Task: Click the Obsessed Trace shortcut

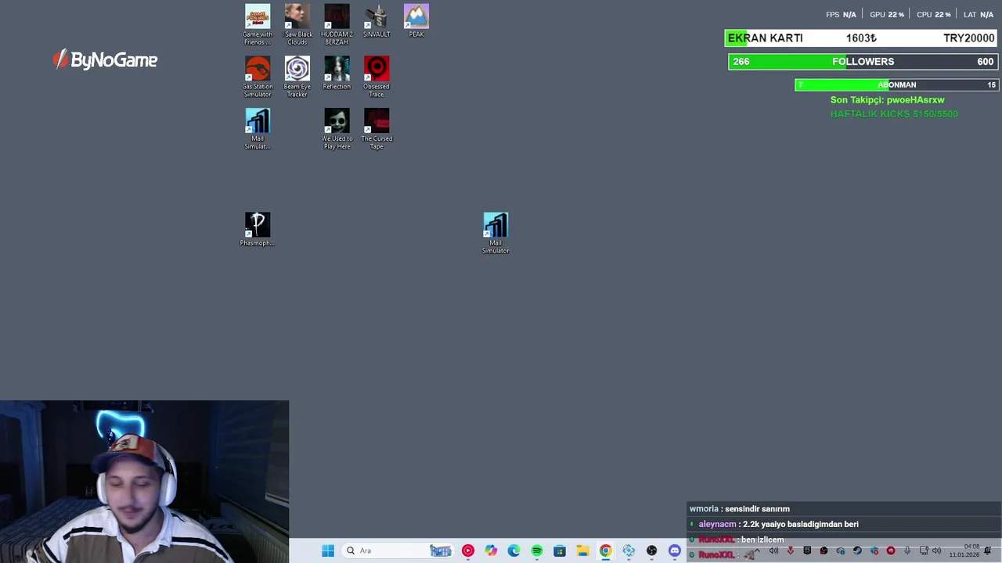Action: (377, 77)
